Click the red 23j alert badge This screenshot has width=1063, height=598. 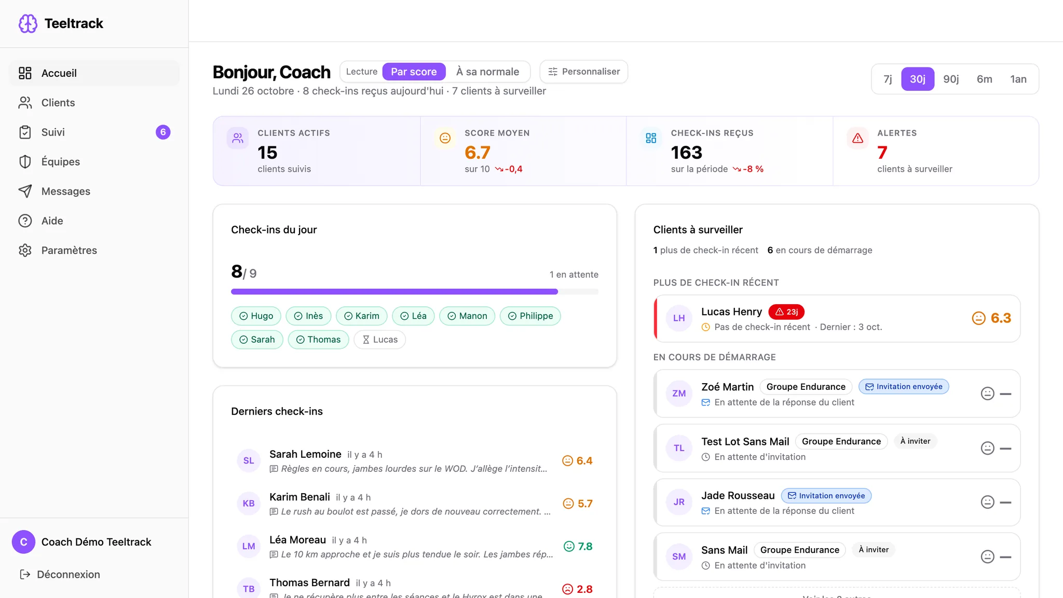coord(786,312)
